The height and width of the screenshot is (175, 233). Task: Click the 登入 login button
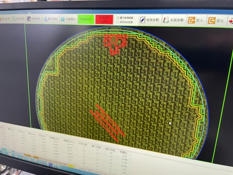[x=196, y=20]
